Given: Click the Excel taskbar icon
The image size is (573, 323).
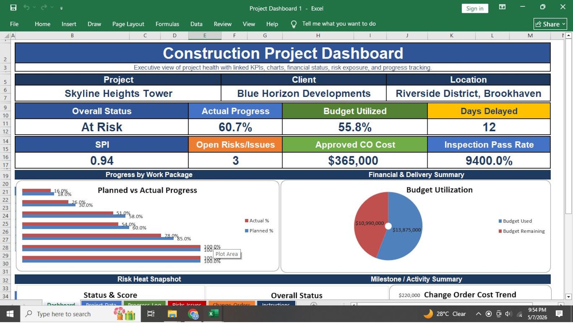Looking at the screenshot, I should point(214,314).
